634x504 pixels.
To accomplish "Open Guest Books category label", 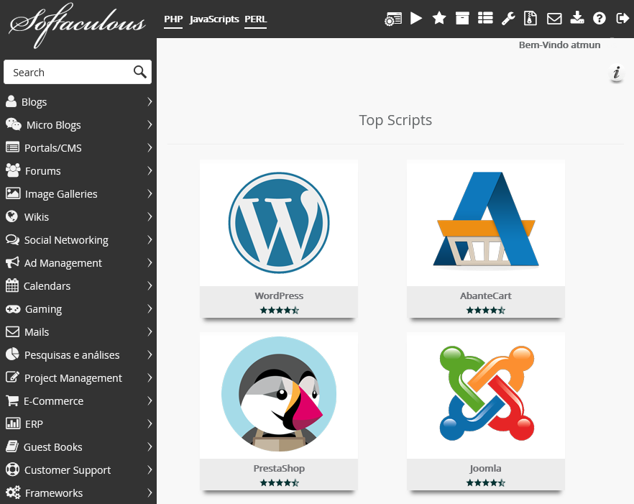I will tap(53, 447).
